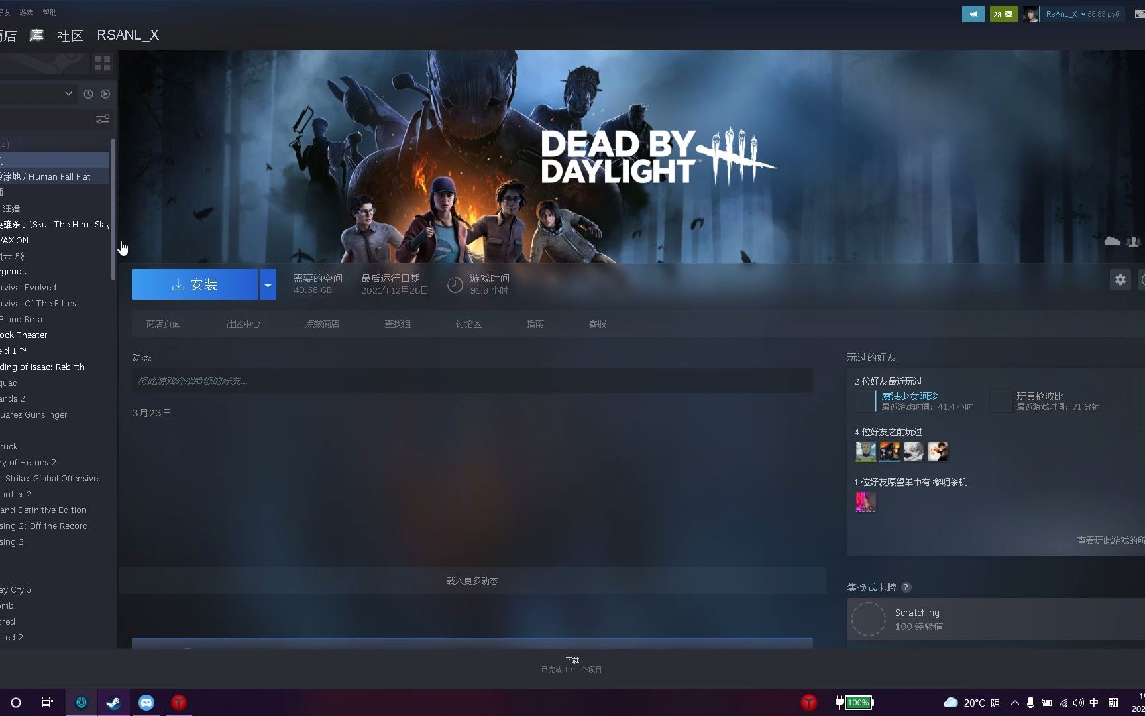Select May Cry 5 game entry

(x=54, y=589)
